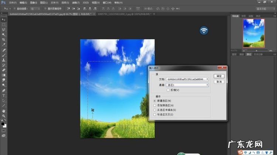Open the 通道 channel dropdown showing 选区1

pyautogui.click(x=187, y=85)
